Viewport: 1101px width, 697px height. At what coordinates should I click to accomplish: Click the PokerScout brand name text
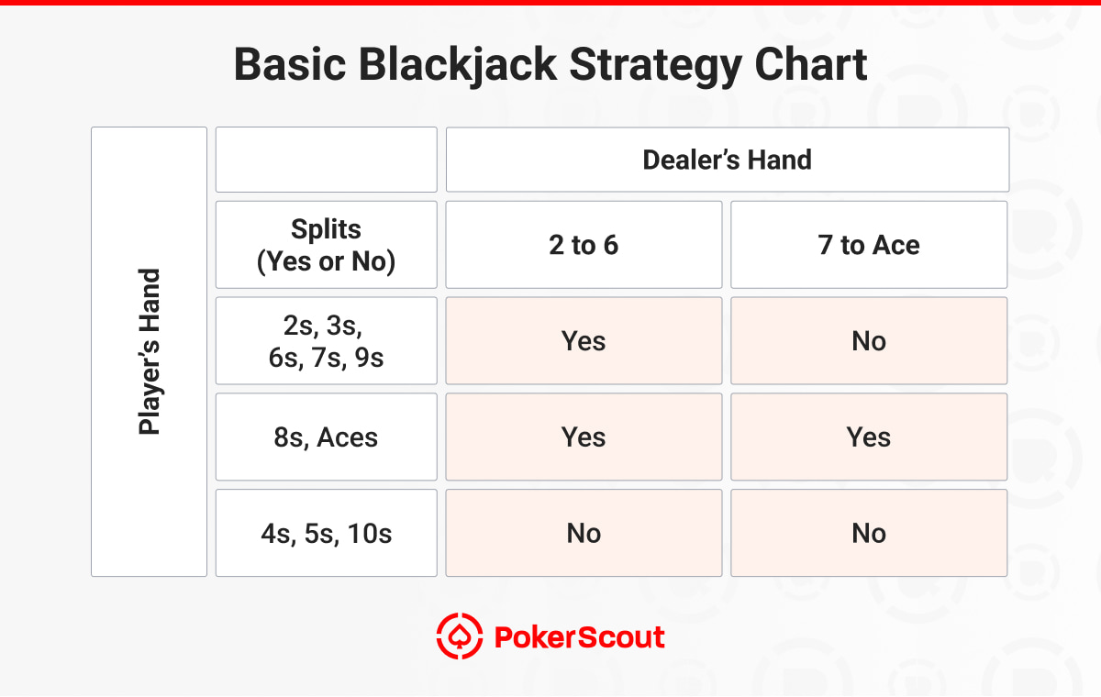click(580, 637)
